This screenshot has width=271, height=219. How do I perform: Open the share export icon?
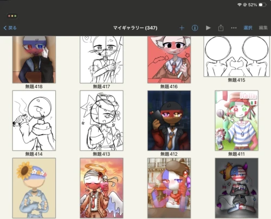point(221,28)
